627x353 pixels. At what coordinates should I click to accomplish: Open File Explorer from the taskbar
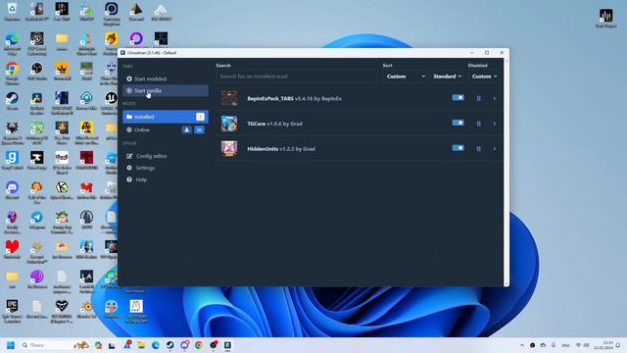click(141, 345)
